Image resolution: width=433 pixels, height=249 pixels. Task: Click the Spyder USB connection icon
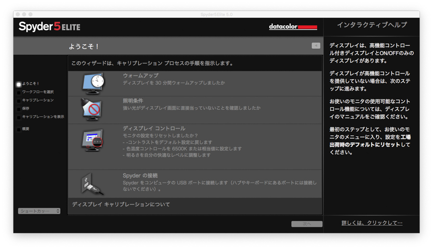pos(92,183)
